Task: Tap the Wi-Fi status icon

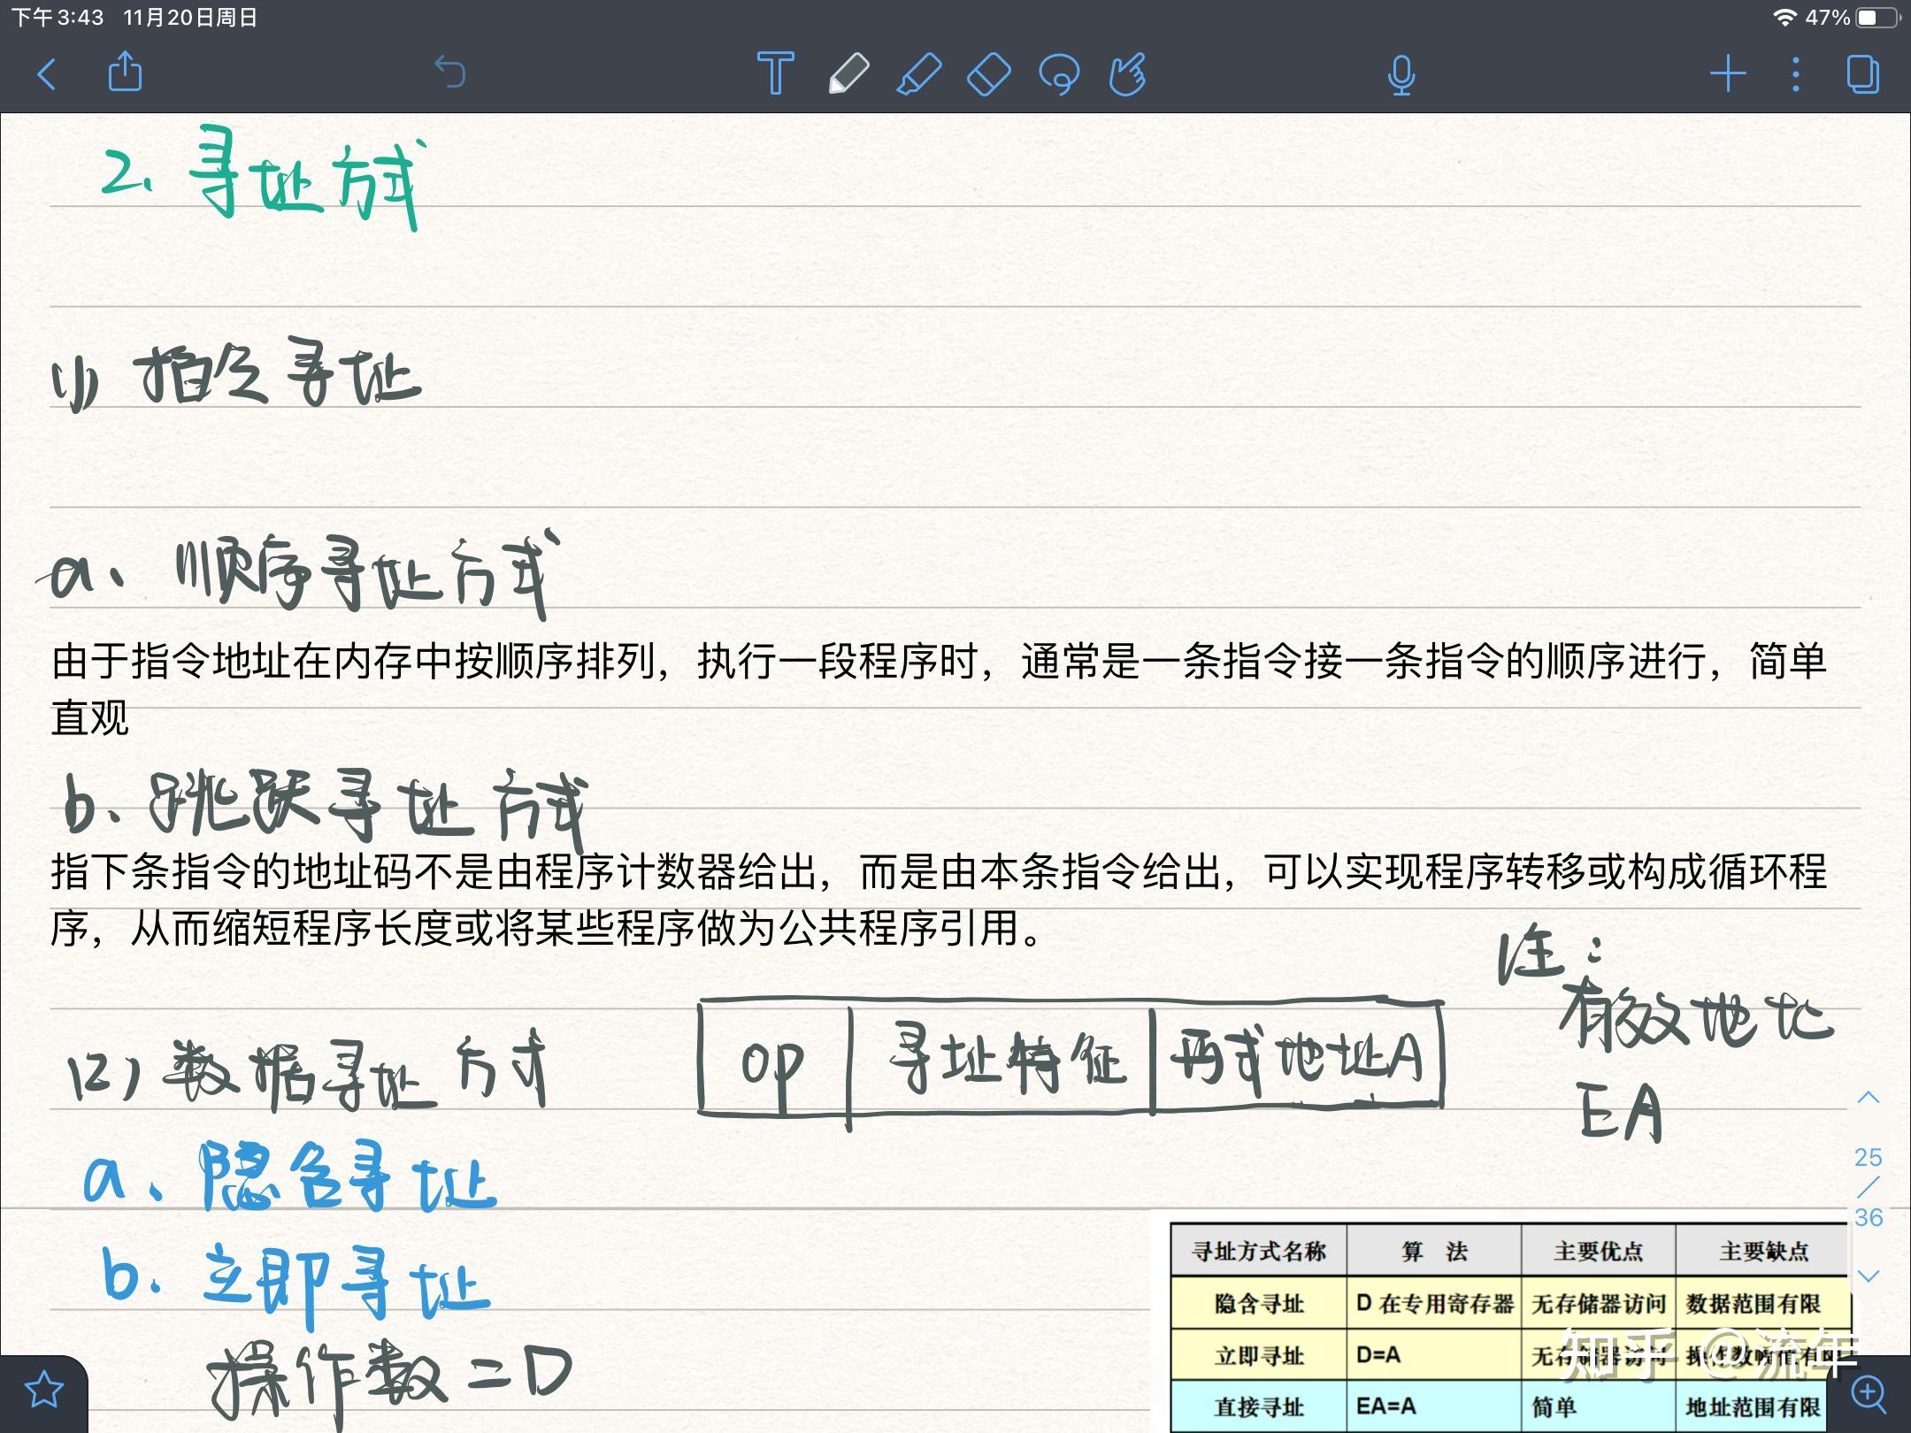Action: tap(1784, 18)
